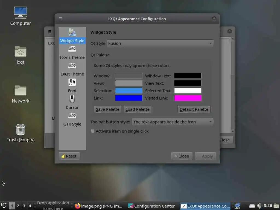Click LXQt Appearance Configuration taskbar entry

pos(206,206)
